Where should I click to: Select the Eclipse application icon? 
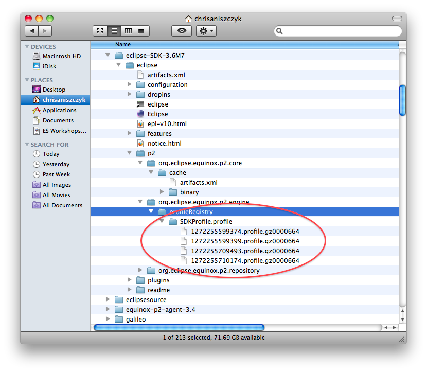140,114
